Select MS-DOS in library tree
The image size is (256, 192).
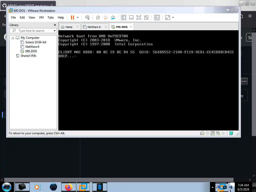coord(31,51)
